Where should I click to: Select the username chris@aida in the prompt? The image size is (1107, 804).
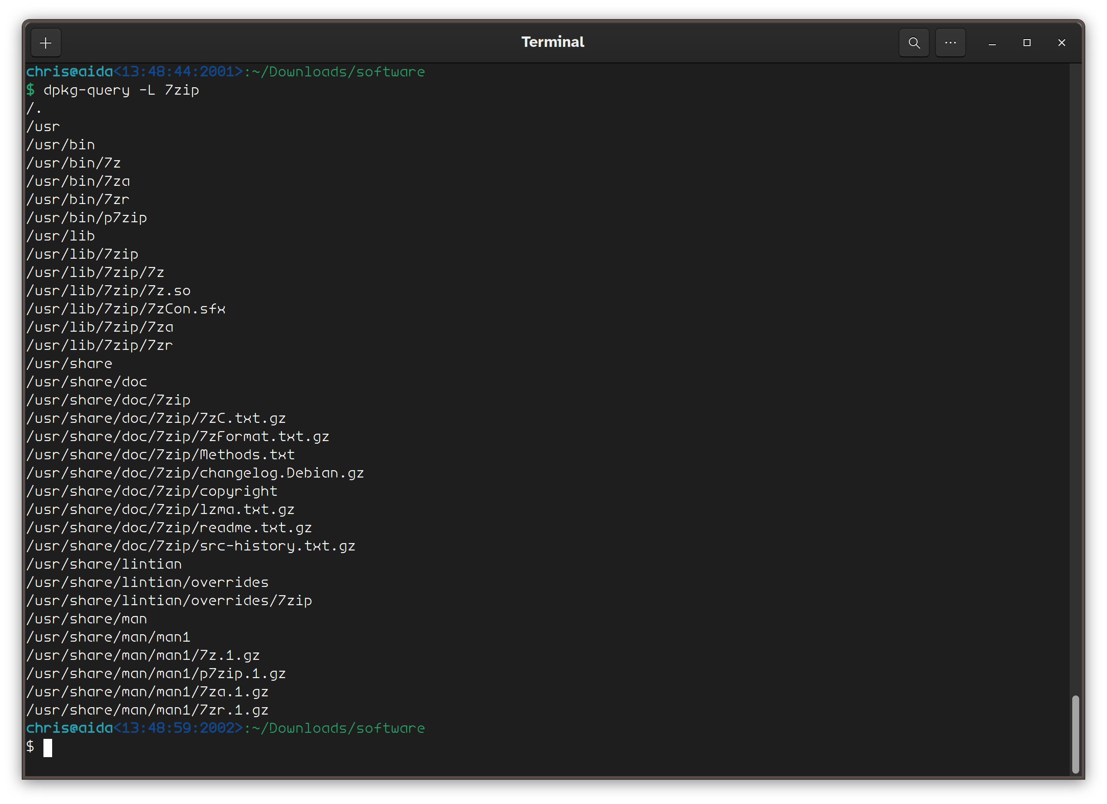[x=70, y=72]
